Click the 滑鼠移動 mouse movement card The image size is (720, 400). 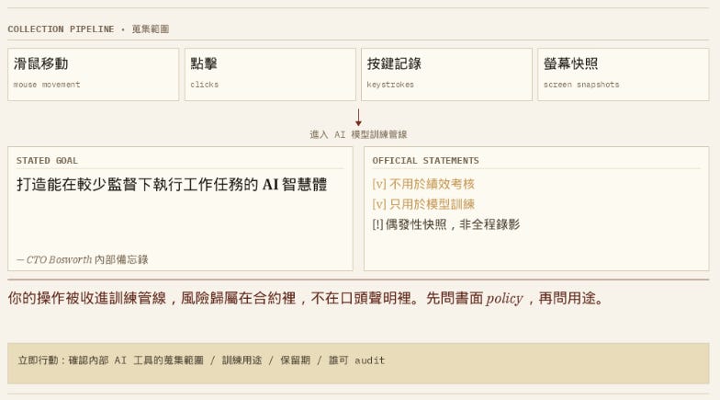(94, 74)
